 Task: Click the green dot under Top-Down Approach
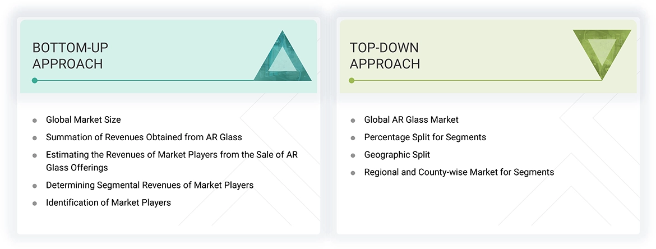click(352, 81)
